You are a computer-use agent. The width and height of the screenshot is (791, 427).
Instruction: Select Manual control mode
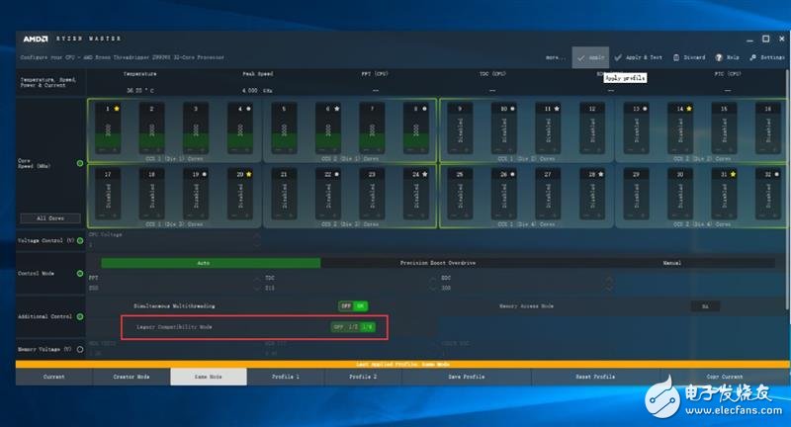click(671, 263)
